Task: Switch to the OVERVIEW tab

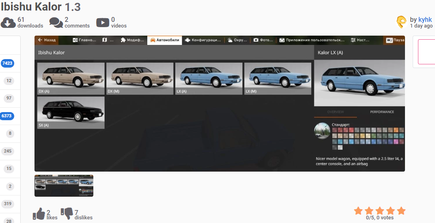Action: pos(336,112)
